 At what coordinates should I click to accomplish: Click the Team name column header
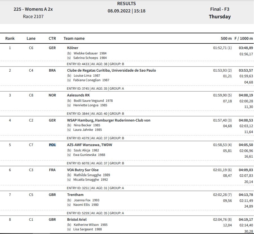click(x=74, y=38)
